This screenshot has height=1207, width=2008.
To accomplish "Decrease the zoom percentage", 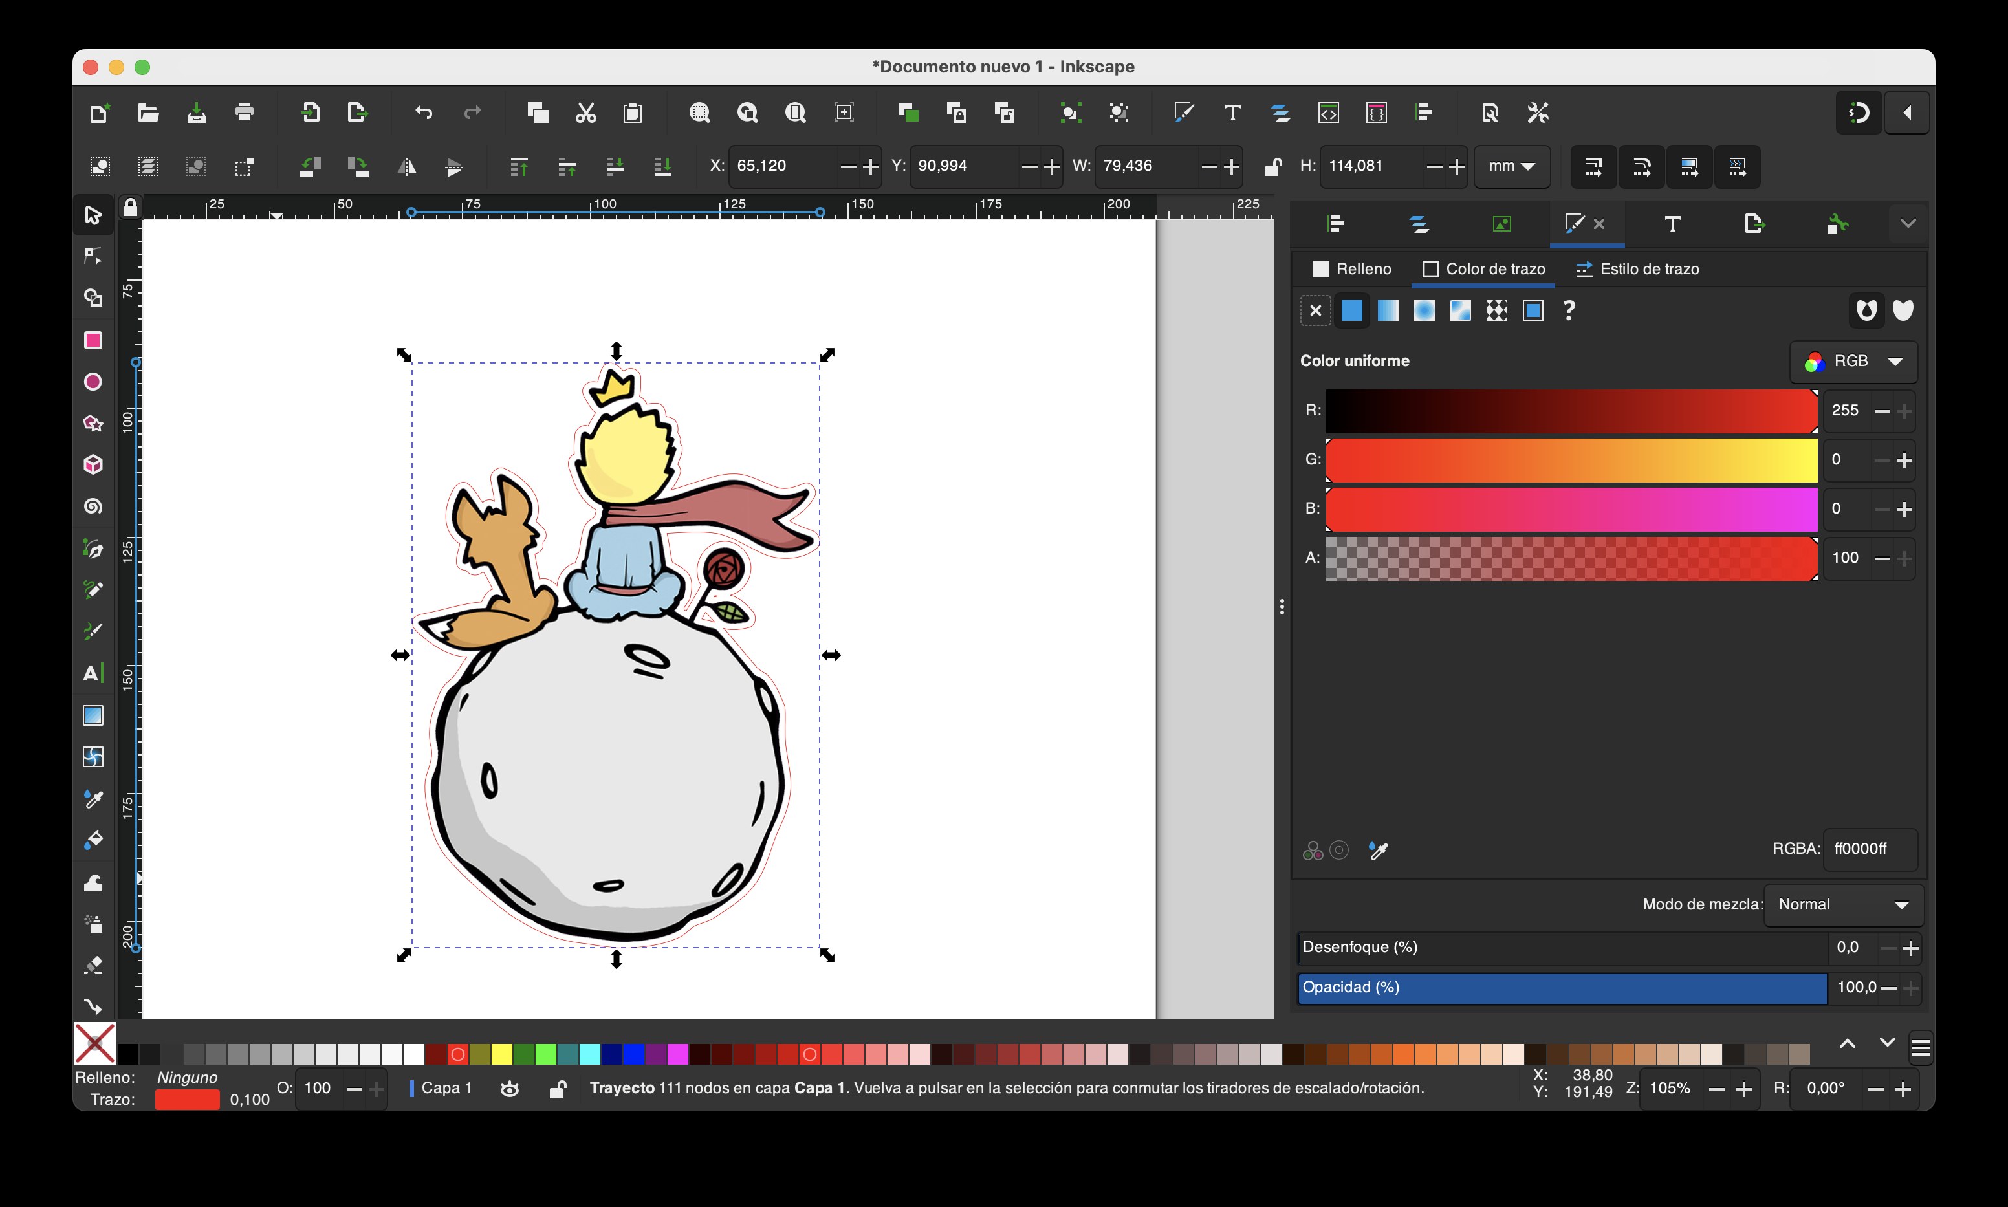I will pos(1717,1089).
